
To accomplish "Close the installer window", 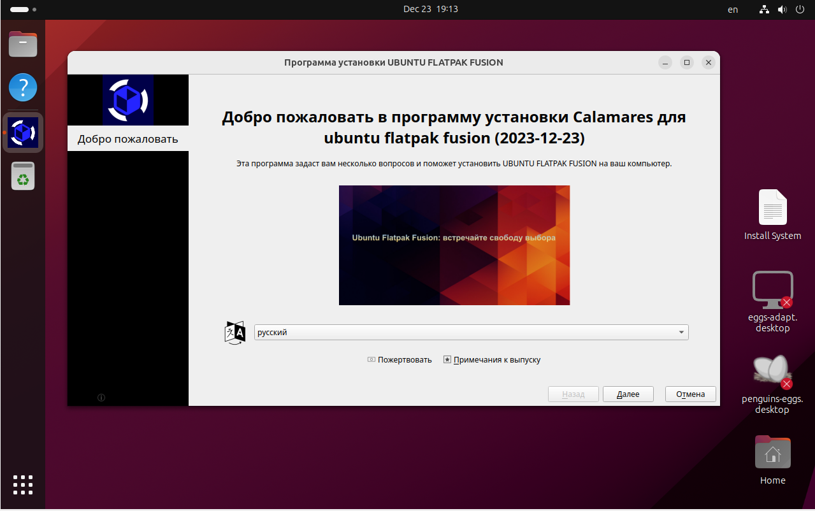I will (x=709, y=62).
